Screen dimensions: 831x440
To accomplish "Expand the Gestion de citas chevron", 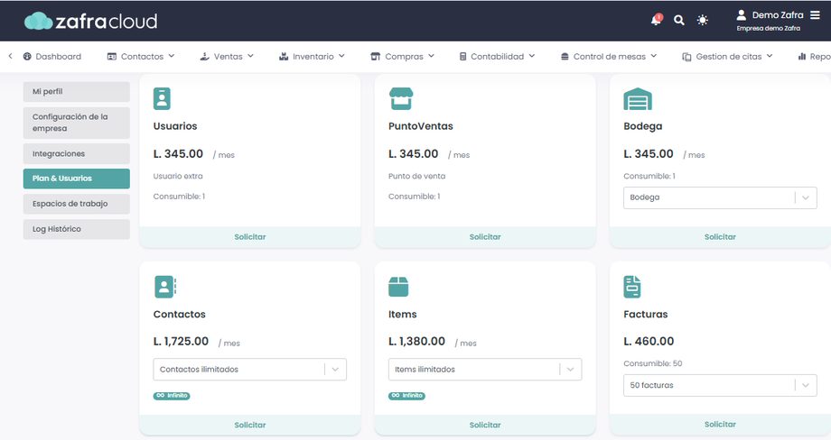I will pyautogui.click(x=770, y=56).
